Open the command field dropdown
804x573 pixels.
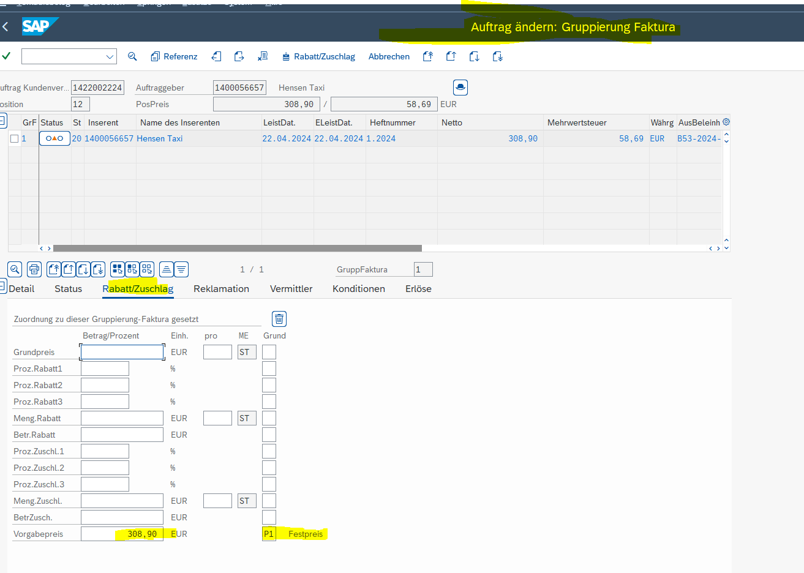(x=110, y=56)
